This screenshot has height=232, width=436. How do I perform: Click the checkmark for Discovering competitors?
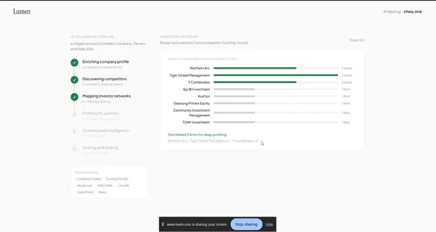pos(74,79)
